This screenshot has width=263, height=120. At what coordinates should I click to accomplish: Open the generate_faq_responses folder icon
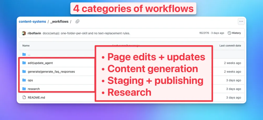pyautogui.click(x=24, y=72)
